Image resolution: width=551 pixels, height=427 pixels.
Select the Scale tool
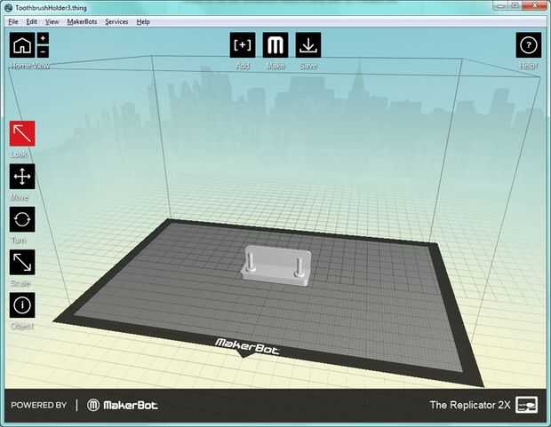(x=22, y=262)
